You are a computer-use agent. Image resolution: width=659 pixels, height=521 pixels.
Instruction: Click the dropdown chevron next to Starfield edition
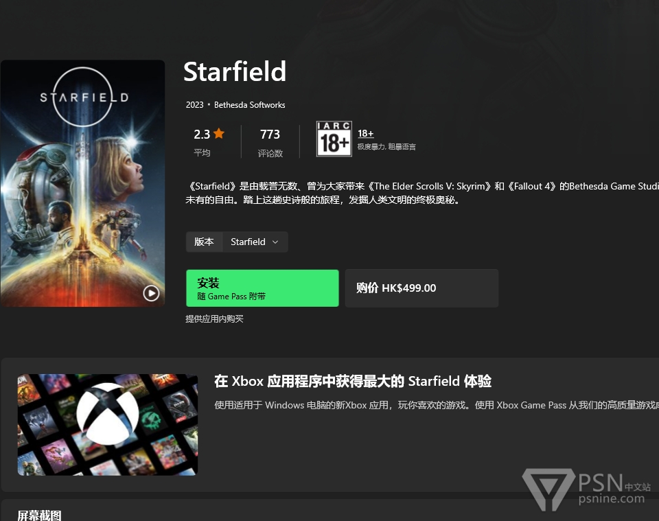point(275,242)
